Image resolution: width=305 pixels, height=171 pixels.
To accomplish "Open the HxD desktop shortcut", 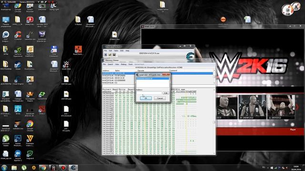I will (30, 80).
